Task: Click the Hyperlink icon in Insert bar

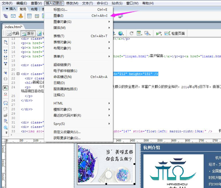Action: tap(6, 16)
